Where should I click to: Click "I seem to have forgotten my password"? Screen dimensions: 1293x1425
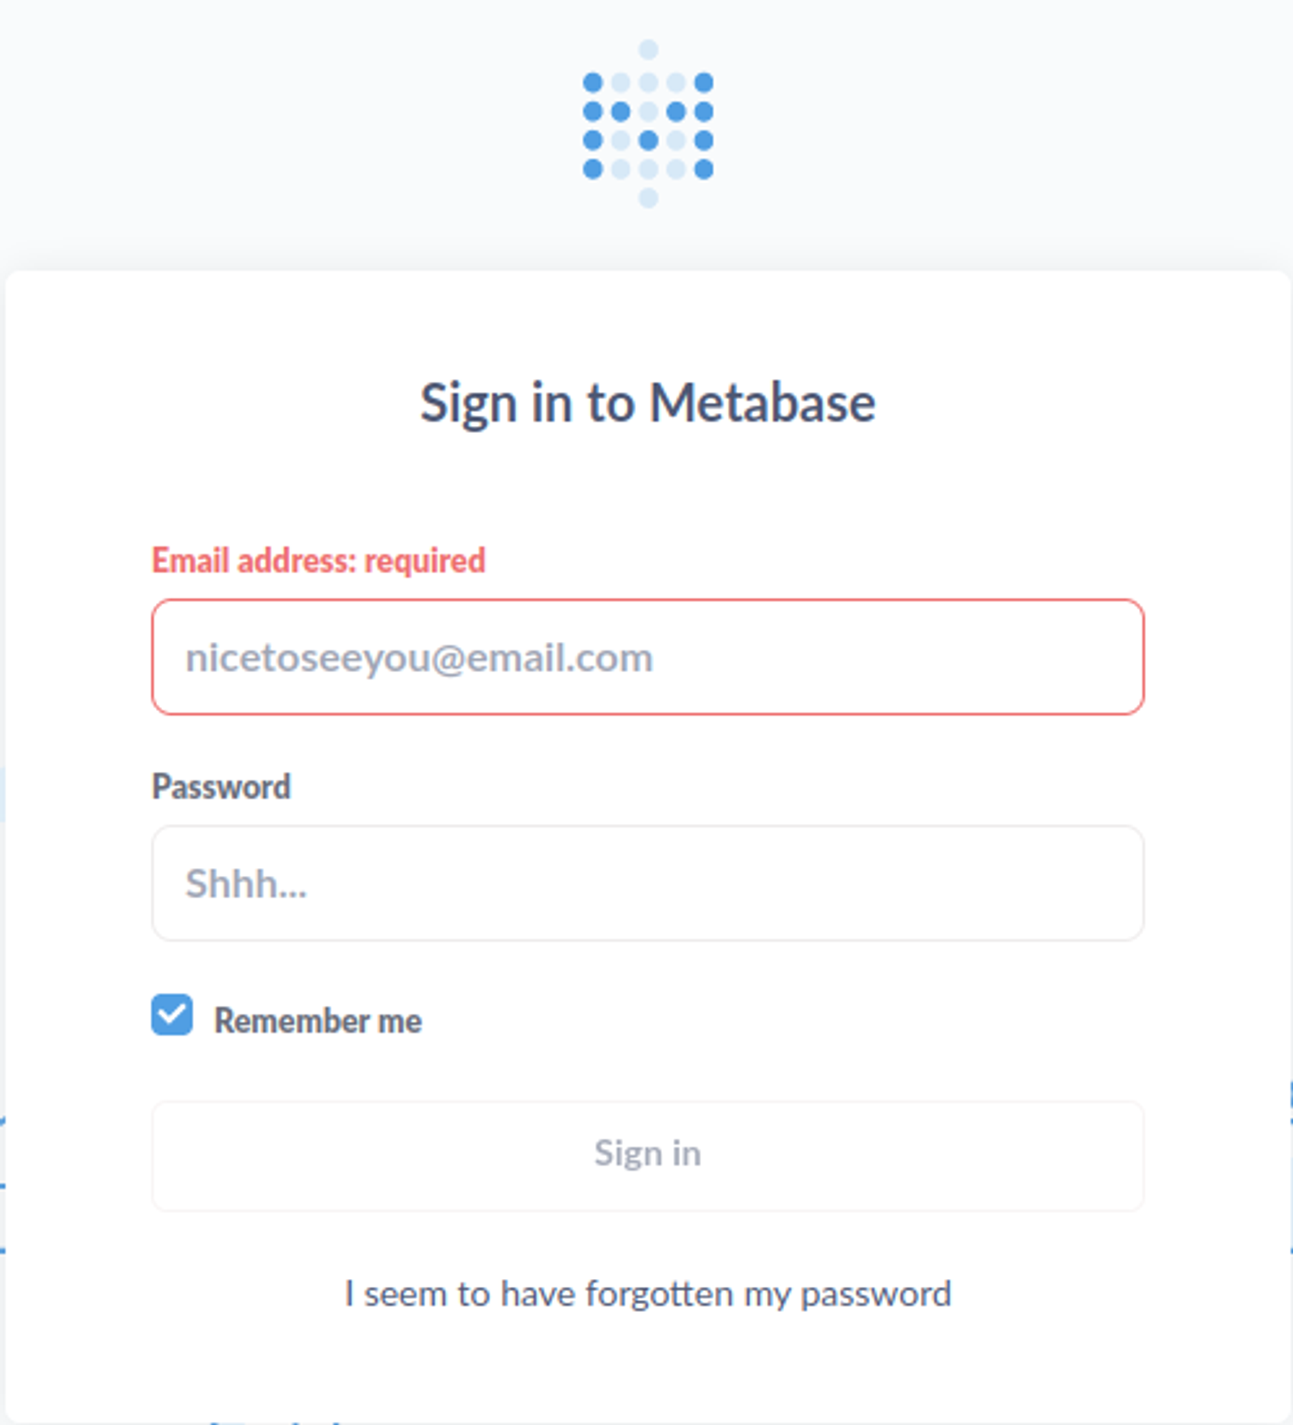[x=648, y=1294]
